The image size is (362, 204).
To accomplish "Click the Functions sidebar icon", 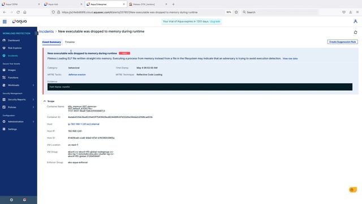I will pos(4,78).
